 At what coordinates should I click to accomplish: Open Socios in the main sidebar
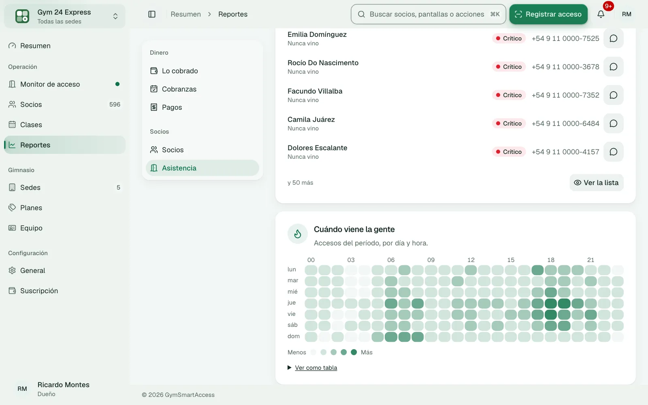(65, 104)
